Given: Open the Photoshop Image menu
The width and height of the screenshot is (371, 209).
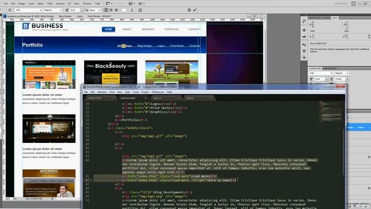Looking at the screenshot, I should click(21, 3).
